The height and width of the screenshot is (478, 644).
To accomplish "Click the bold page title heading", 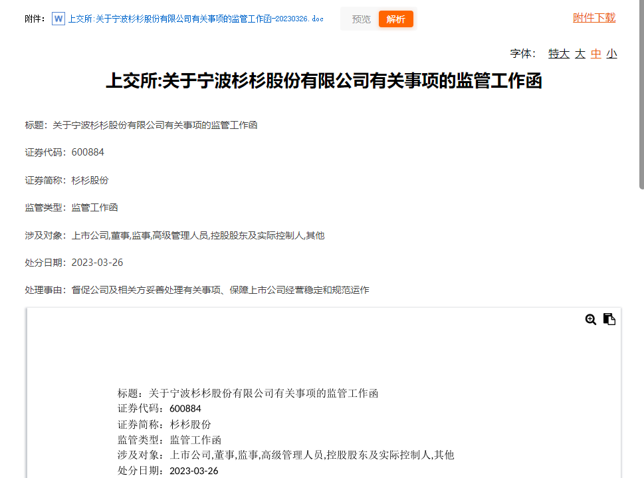I will [x=324, y=82].
